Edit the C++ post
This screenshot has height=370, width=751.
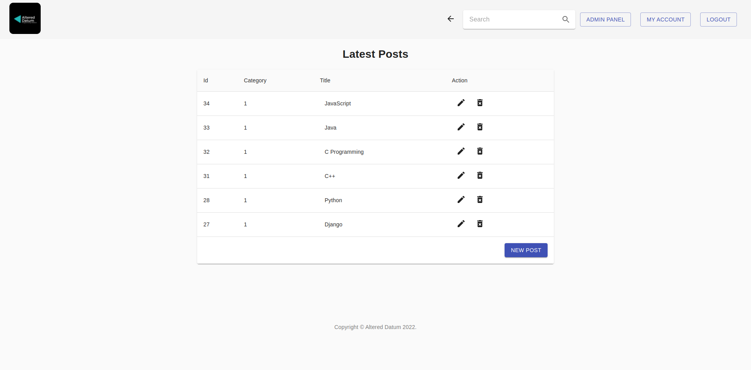(x=461, y=175)
